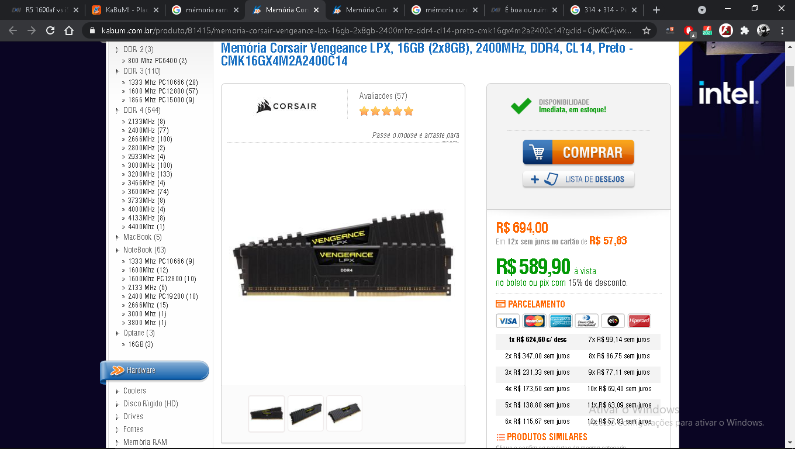Viewport: 795px width, 449px height.
Task: Add the product with the COMPRAR button
Action: [578, 152]
